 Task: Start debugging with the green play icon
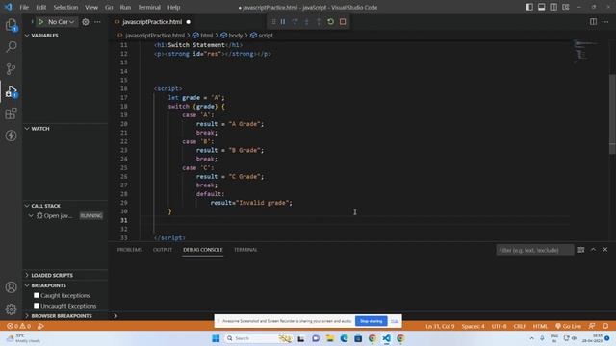40,22
